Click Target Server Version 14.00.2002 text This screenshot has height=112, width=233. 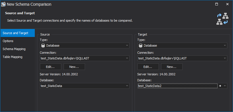pos(156,74)
